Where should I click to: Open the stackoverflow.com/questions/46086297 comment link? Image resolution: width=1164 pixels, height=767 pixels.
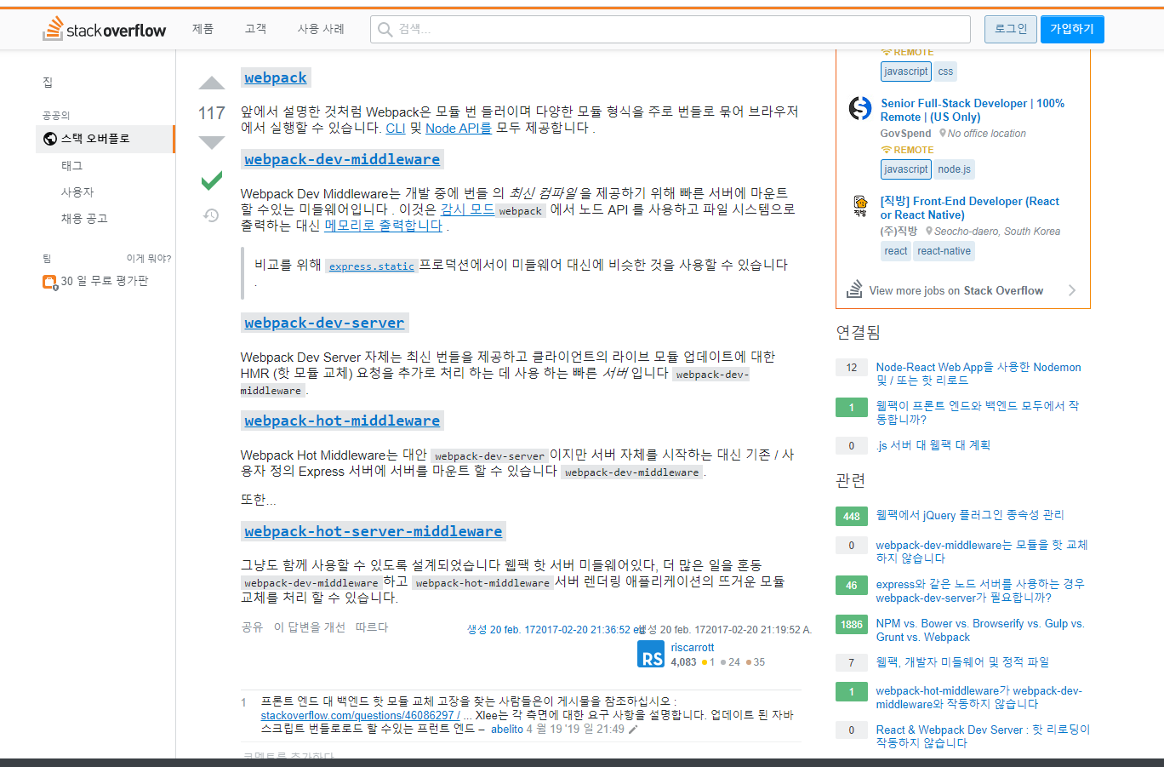[x=360, y=716]
